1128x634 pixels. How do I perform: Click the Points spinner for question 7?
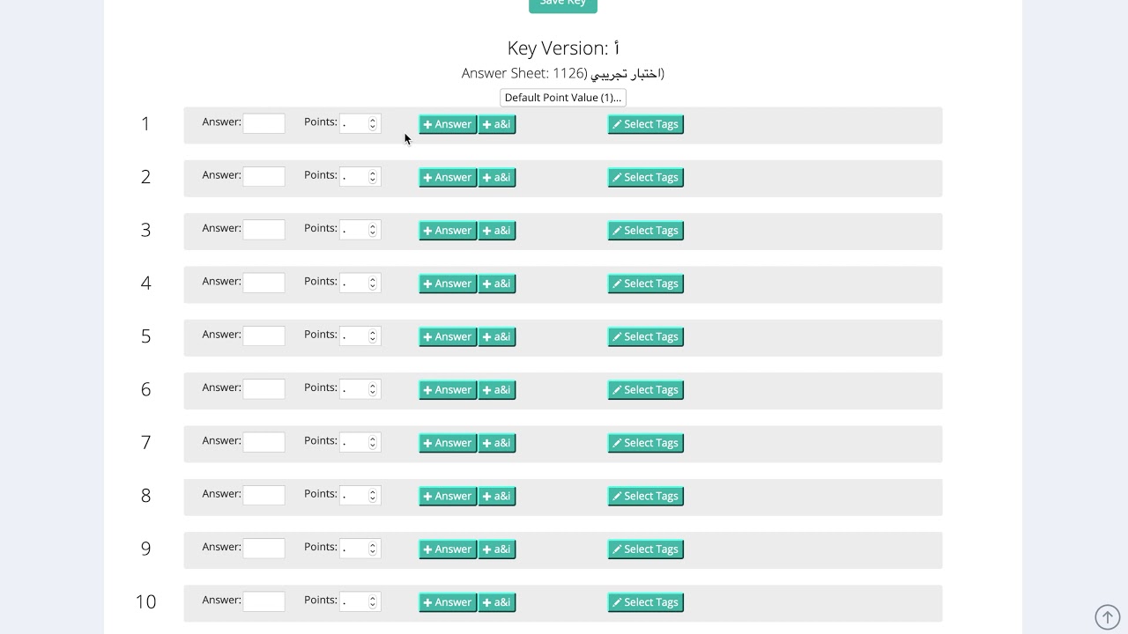[x=373, y=443]
